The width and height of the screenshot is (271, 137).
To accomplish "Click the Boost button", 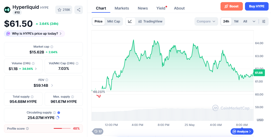I will pyautogui.click(x=232, y=6).
